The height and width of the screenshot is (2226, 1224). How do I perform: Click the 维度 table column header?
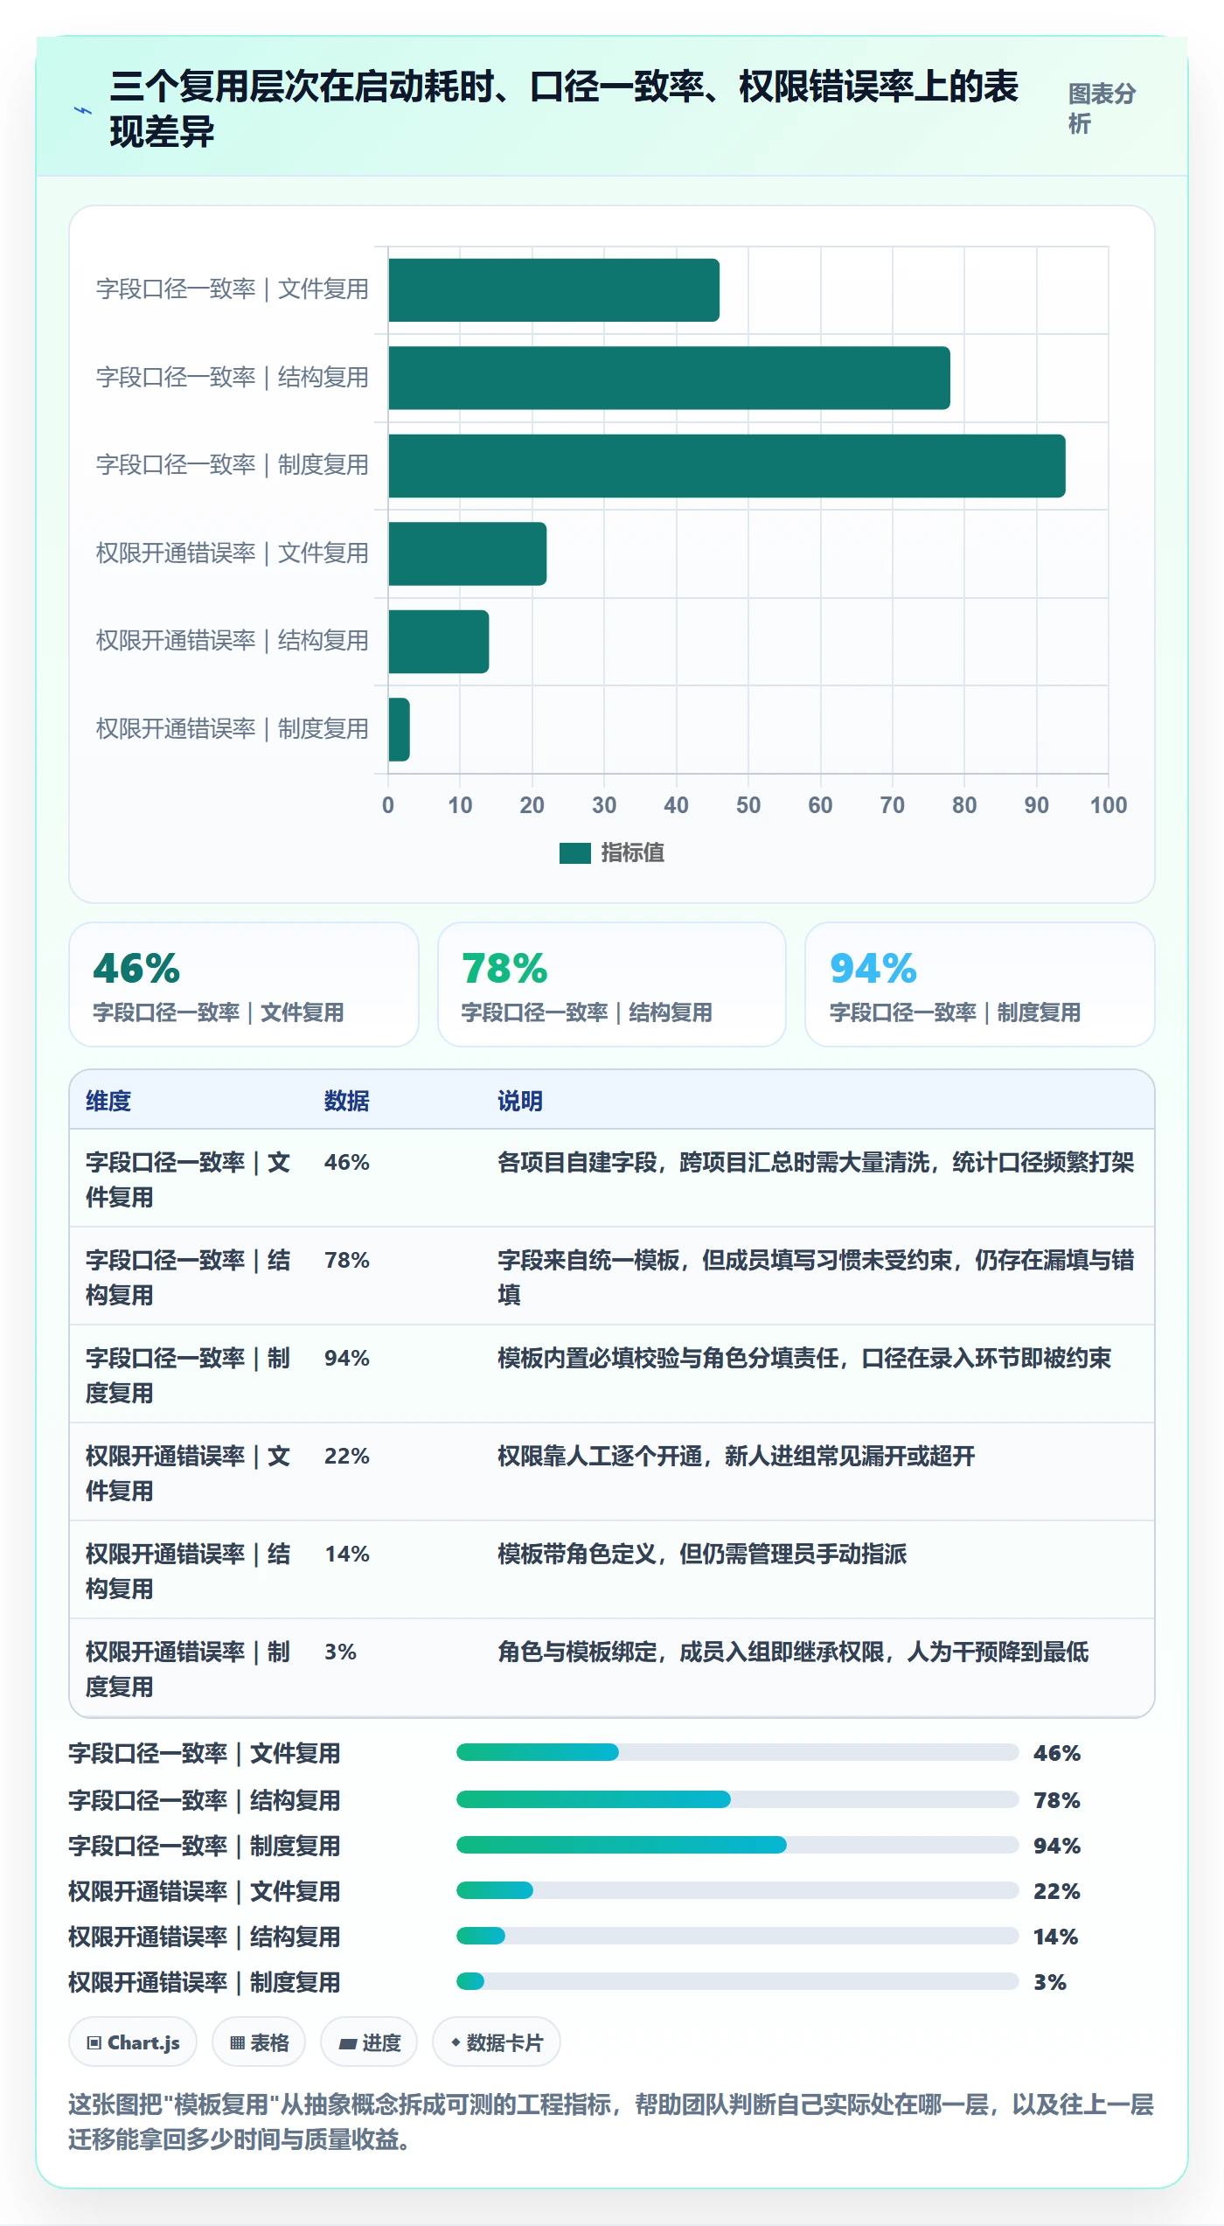pyautogui.click(x=108, y=1101)
